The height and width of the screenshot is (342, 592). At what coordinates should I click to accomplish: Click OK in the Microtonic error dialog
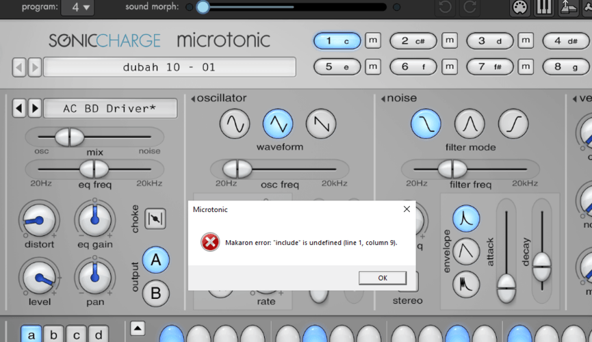383,278
